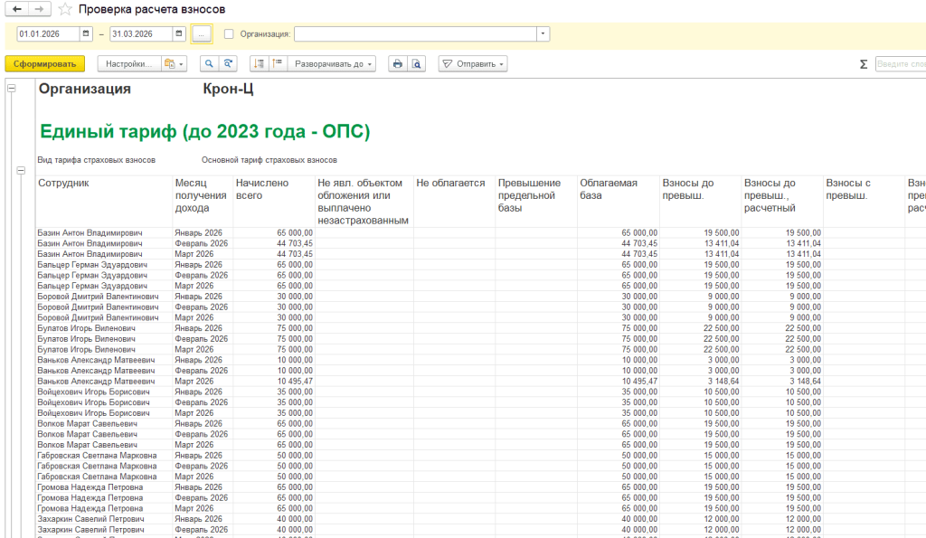Open the Организация dropdown list
The height and width of the screenshot is (538, 926).
pos(543,33)
